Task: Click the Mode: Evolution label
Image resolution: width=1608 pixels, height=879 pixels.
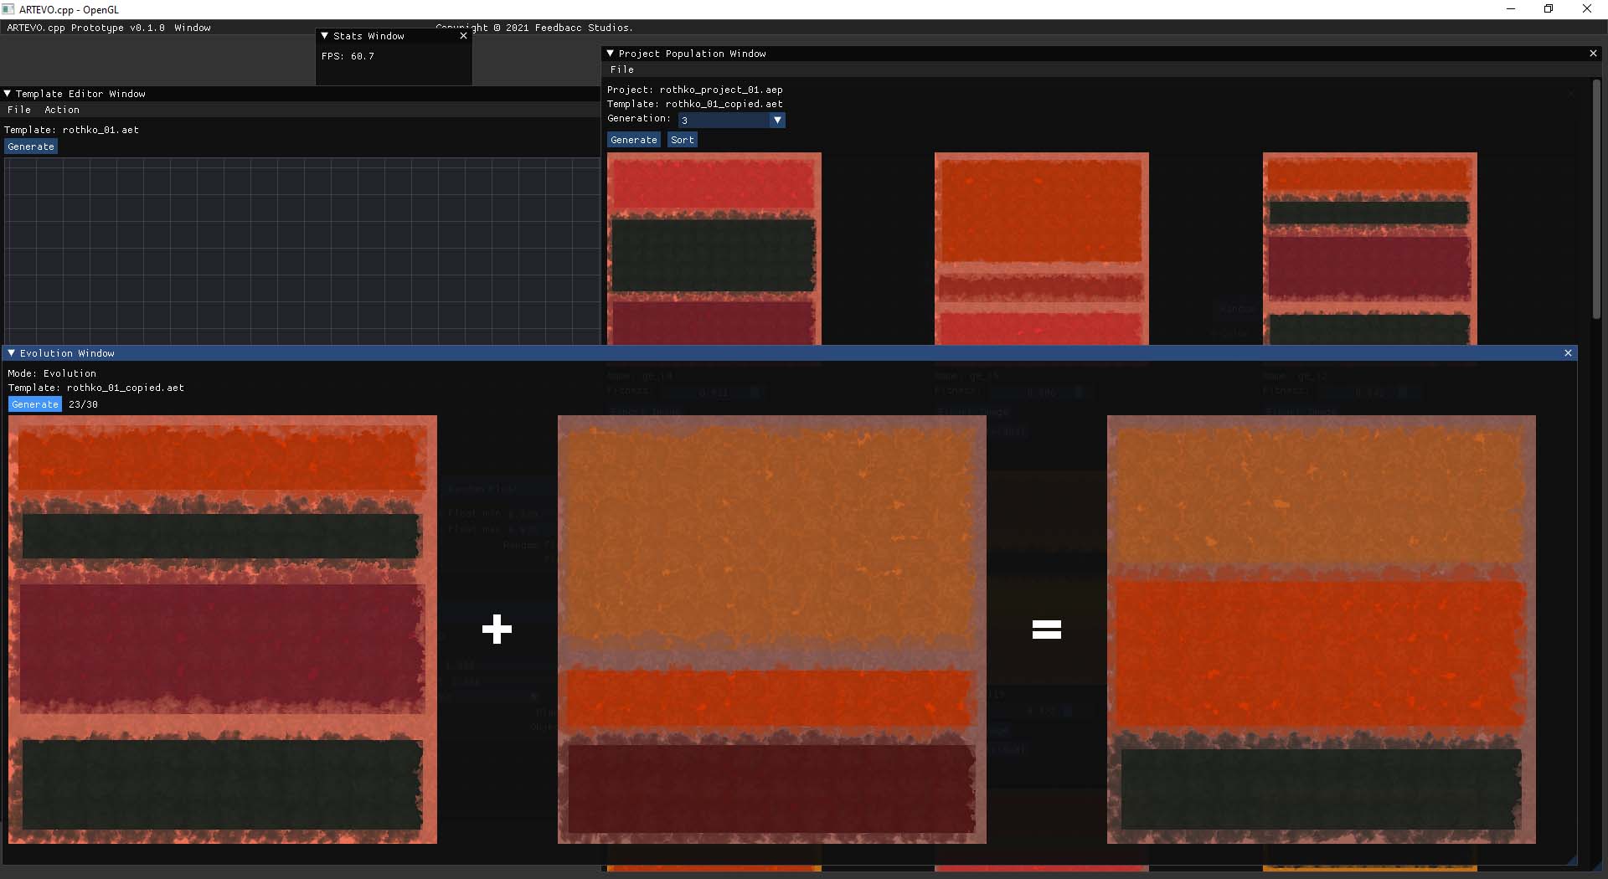Action: pyautogui.click(x=52, y=373)
